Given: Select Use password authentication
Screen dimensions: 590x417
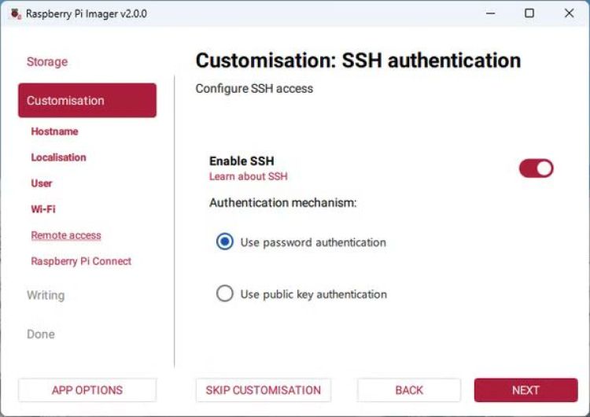Looking at the screenshot, I should (225, 242).
